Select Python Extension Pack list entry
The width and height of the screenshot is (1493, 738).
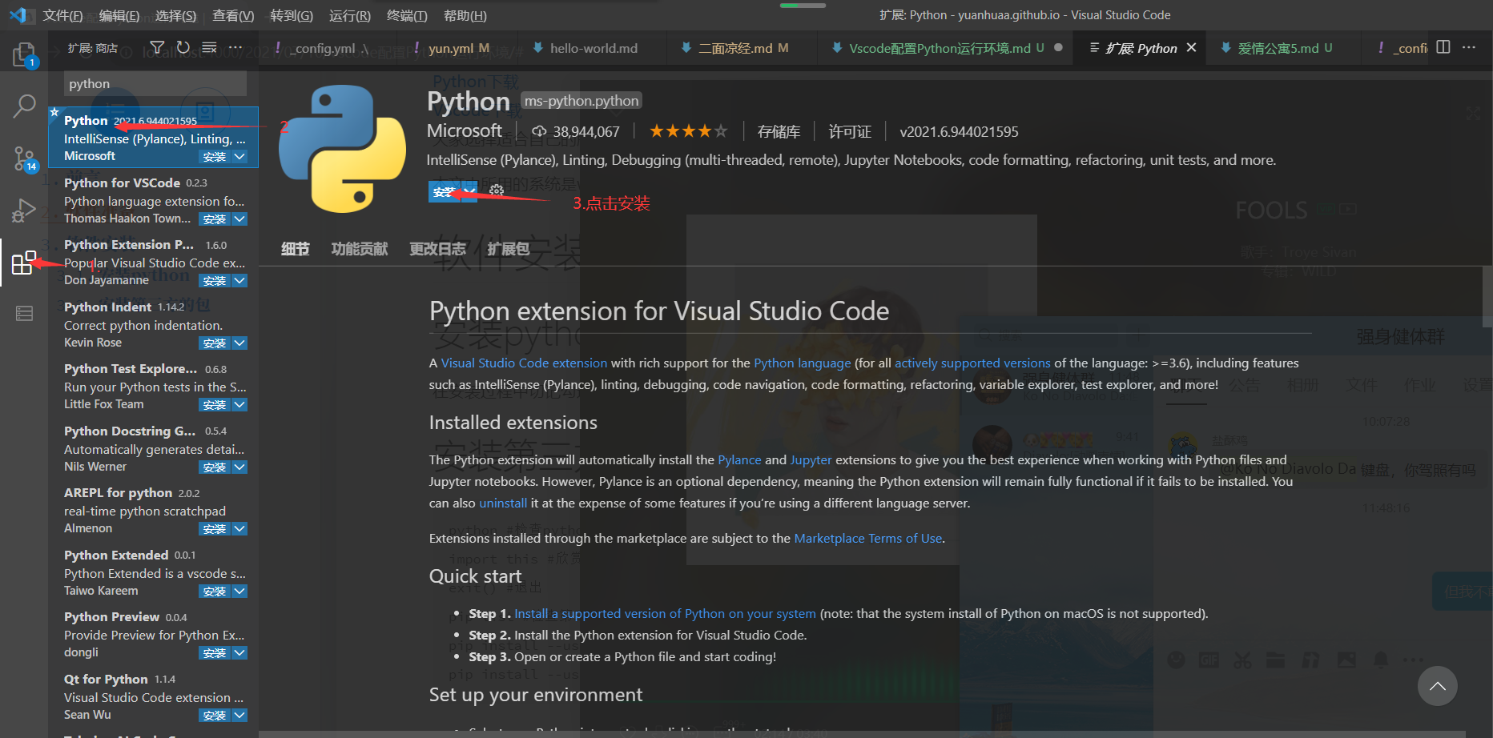click(x=154, y=262)
